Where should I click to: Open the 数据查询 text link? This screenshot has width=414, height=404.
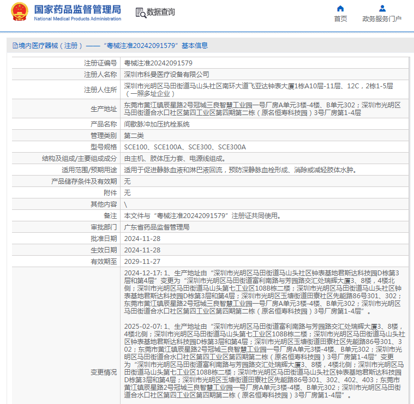tap(161, 12)
